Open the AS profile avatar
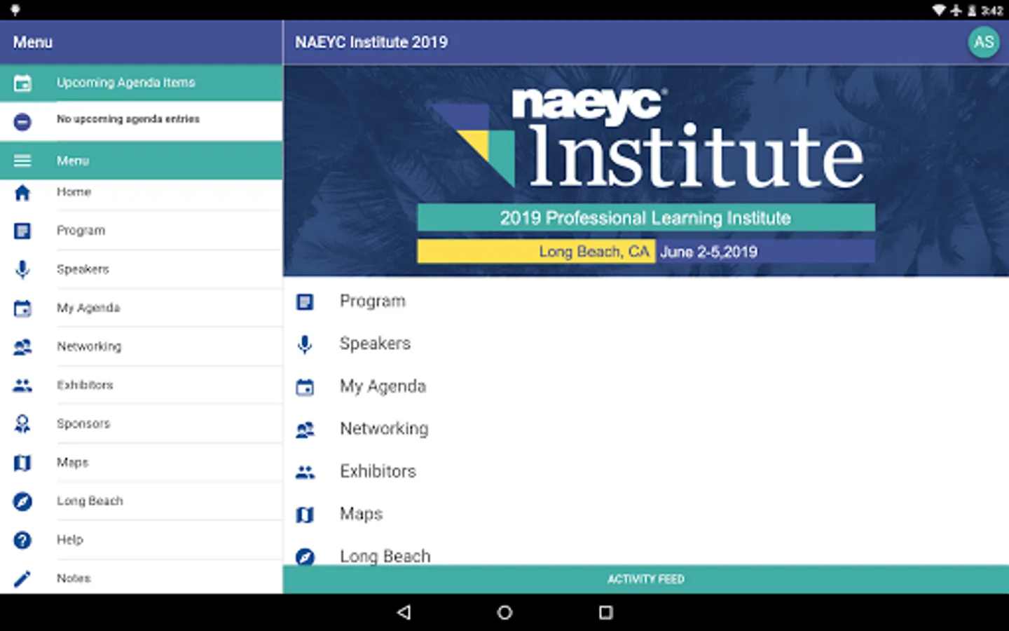This screenshot has width=1009, height=631. click(983, 42)
